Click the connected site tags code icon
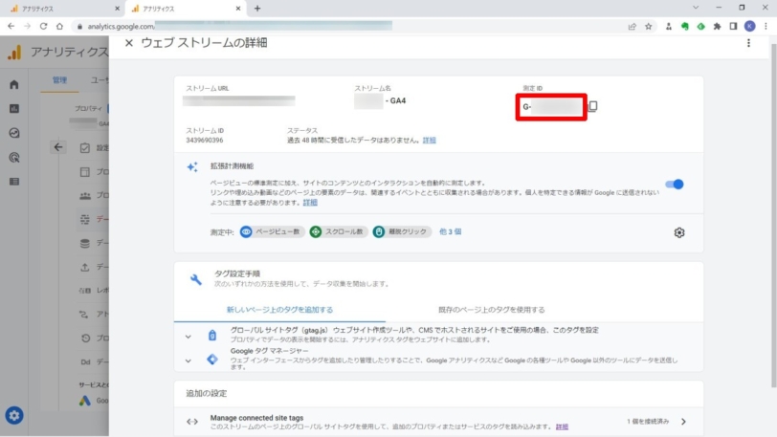 click(191, 422)
